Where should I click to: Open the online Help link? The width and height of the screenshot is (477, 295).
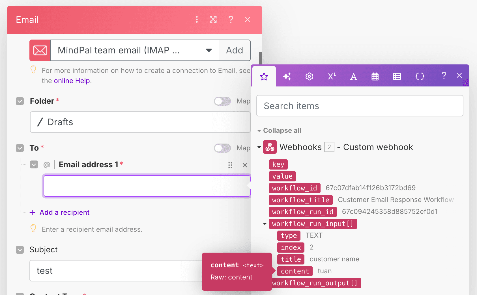point(72,81)
